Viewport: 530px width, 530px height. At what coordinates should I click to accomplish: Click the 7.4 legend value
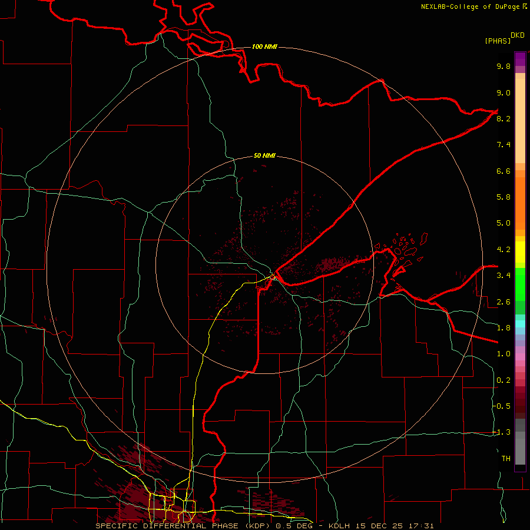[x=503, y=145]
